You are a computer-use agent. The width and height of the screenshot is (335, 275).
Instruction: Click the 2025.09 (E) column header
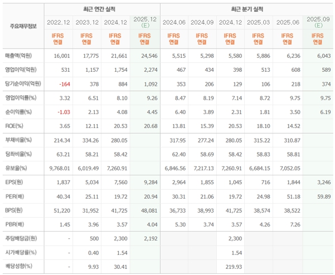click(318, 22)
